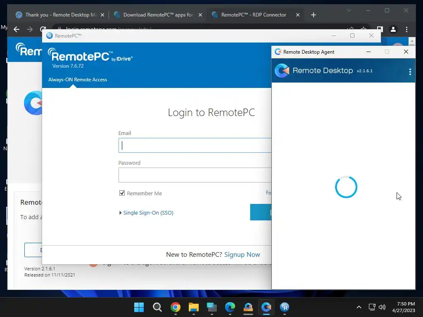This screenshot has height=317, width=423.
Task: Go forward in the browser
Action: pyautogui.click(x=30, y=29)
